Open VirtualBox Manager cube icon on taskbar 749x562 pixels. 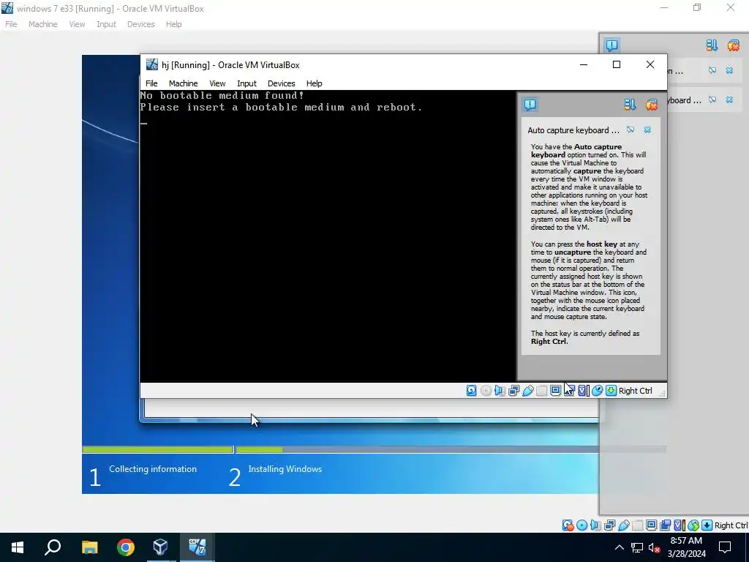(x=160, y=547)
